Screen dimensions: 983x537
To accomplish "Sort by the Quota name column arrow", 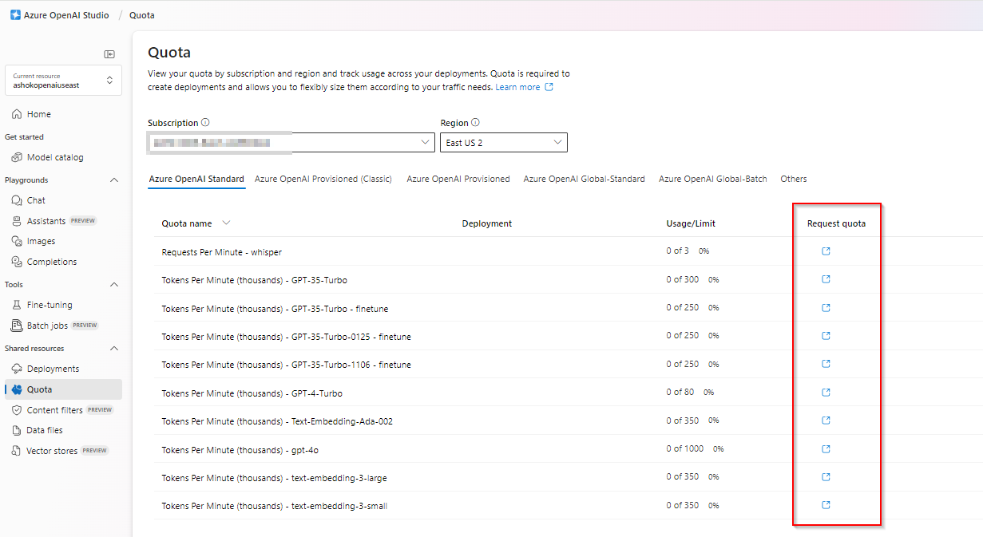I will 226,223.
